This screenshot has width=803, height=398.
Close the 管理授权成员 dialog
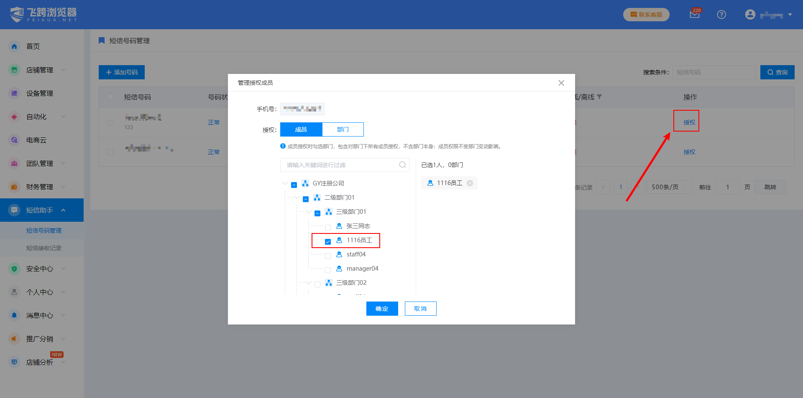click(x=561, y=83)
